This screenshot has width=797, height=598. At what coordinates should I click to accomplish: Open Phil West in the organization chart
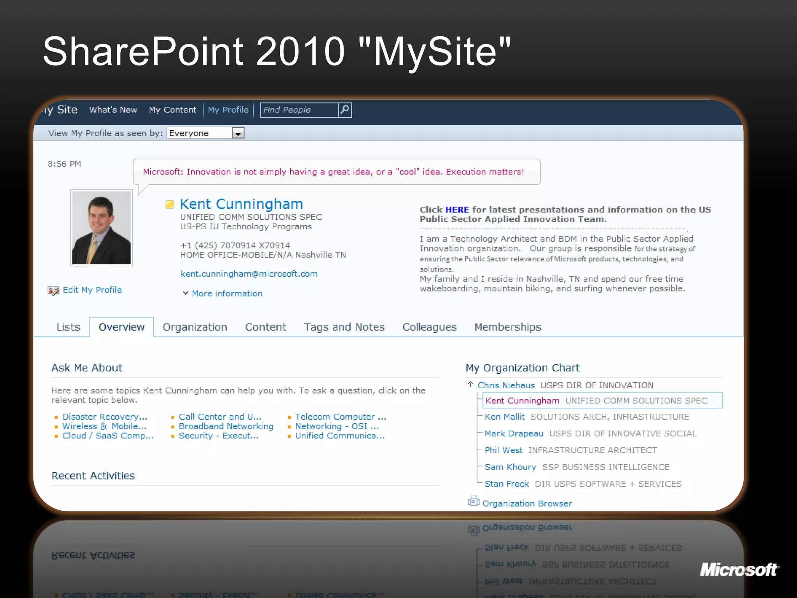pyautogui.click(x=503, y=450)
